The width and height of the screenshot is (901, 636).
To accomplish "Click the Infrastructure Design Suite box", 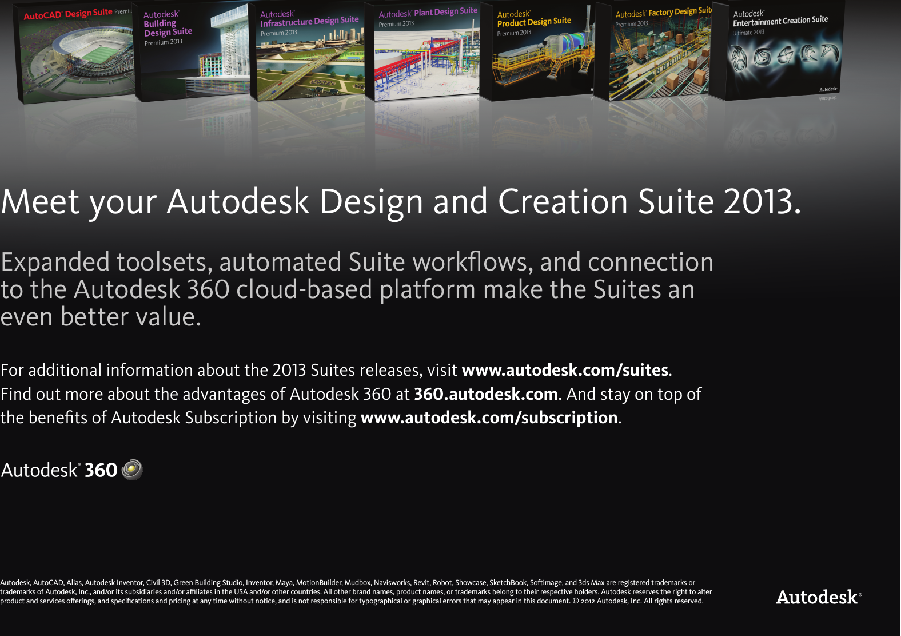I will 310,51.
